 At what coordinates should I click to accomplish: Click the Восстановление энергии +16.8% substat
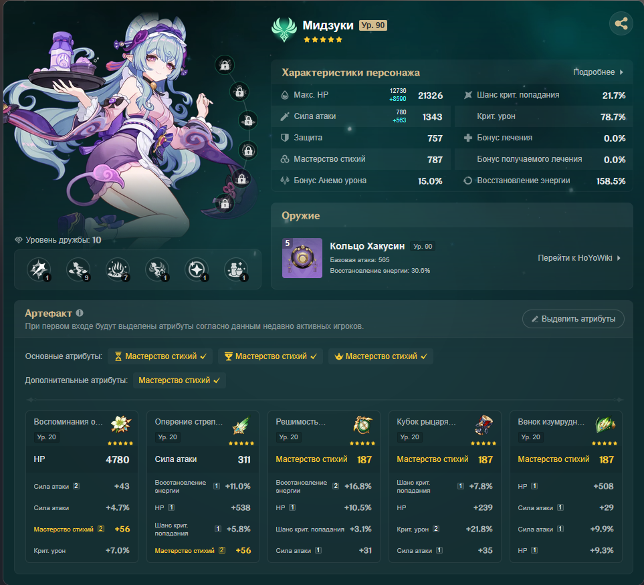click(x=324, y=487)
